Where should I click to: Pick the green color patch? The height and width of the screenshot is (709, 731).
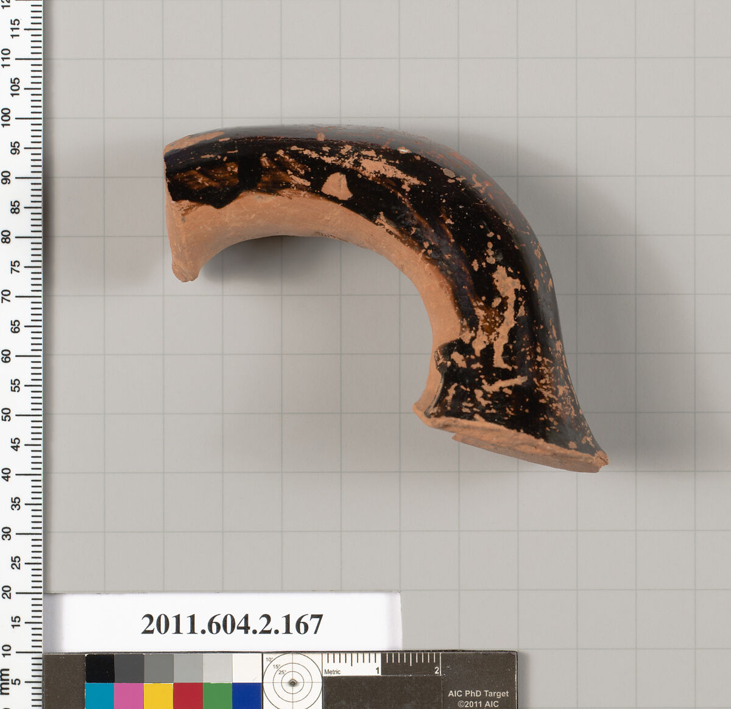click(x=217, y=696)
